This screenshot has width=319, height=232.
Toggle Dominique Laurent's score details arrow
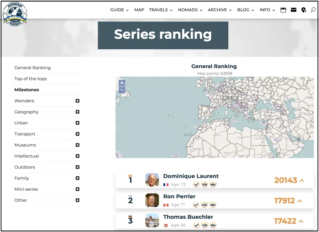click(x=302, y=181)
